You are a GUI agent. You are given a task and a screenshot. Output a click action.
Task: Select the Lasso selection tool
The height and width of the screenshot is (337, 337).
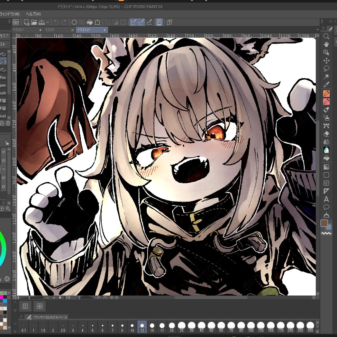click(326, 68)
